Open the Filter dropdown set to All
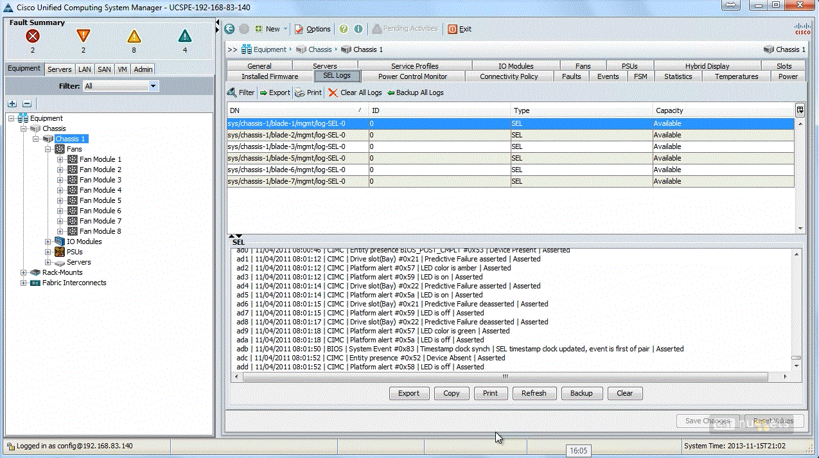The height and width of the screenshot is (458, 819). 121,85
